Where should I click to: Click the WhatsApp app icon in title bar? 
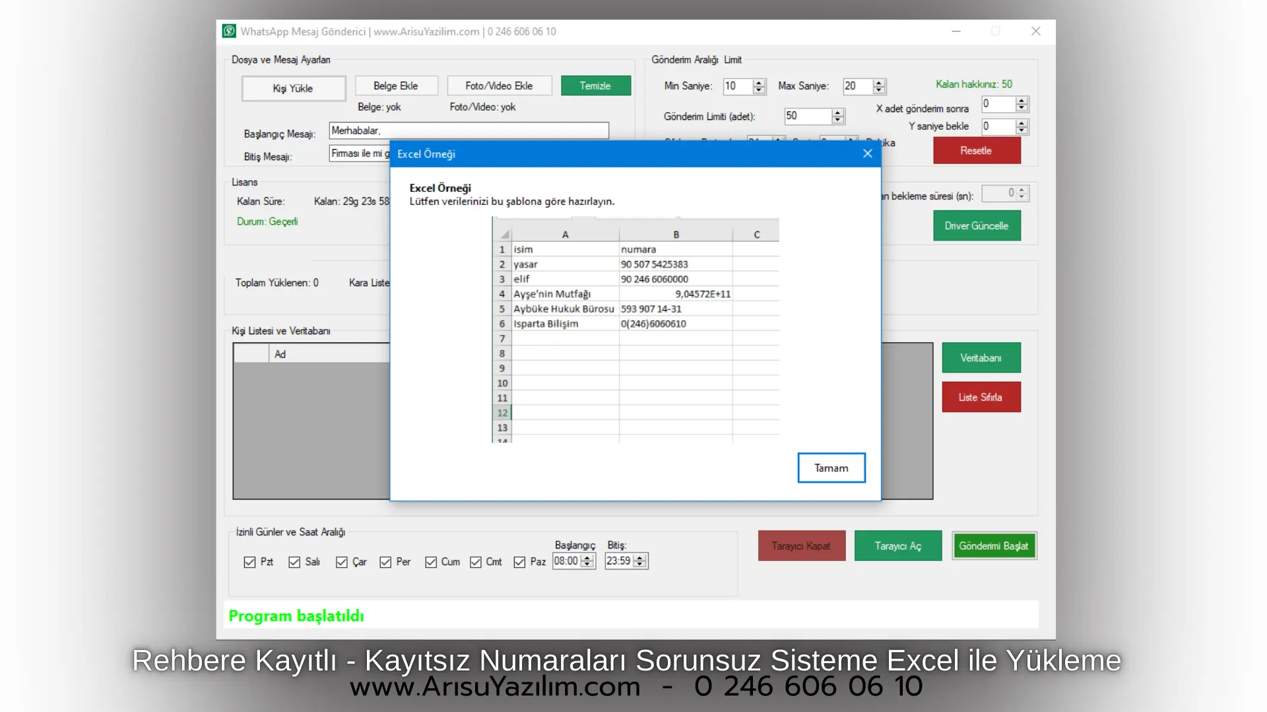coord(229,31)
